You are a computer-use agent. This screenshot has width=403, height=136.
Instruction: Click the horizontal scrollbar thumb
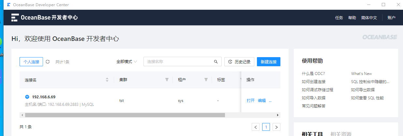[125, 115]
